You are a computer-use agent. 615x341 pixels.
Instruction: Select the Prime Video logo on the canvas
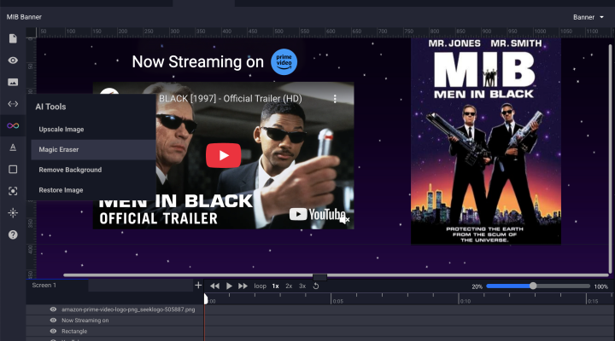(x=284, y=62)
